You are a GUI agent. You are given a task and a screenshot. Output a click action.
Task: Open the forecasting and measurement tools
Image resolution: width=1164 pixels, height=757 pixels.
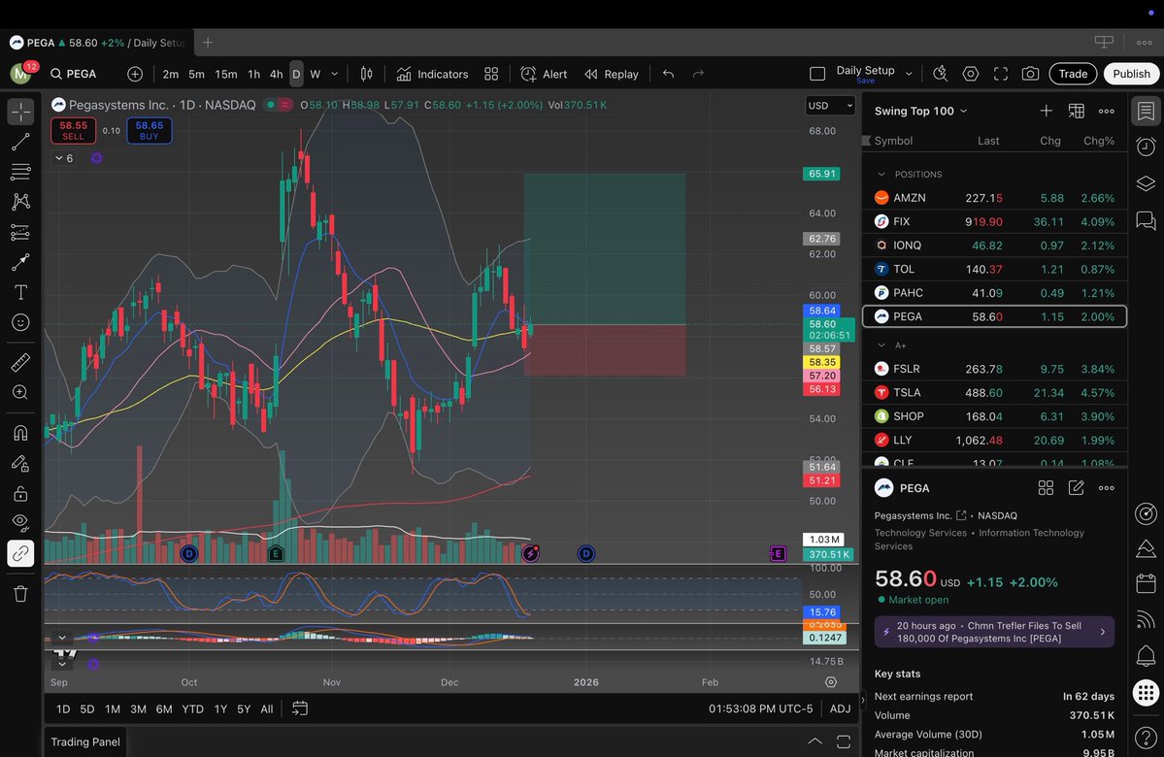[20, 232]
